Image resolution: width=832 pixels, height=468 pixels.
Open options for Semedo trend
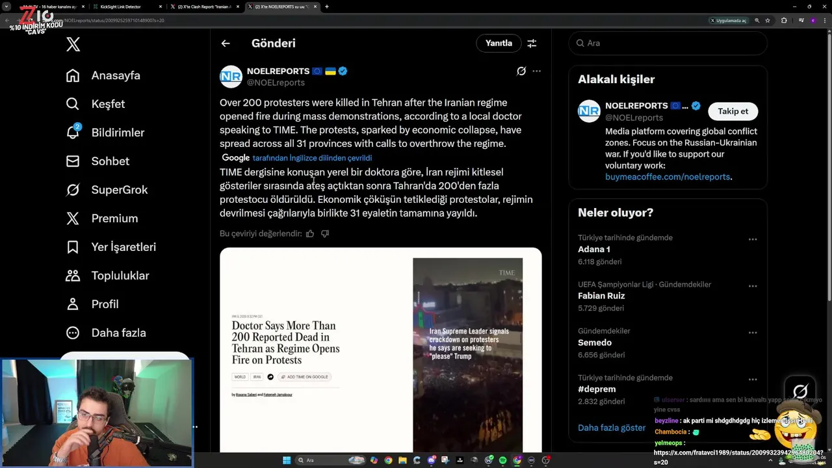click(753, 333)
